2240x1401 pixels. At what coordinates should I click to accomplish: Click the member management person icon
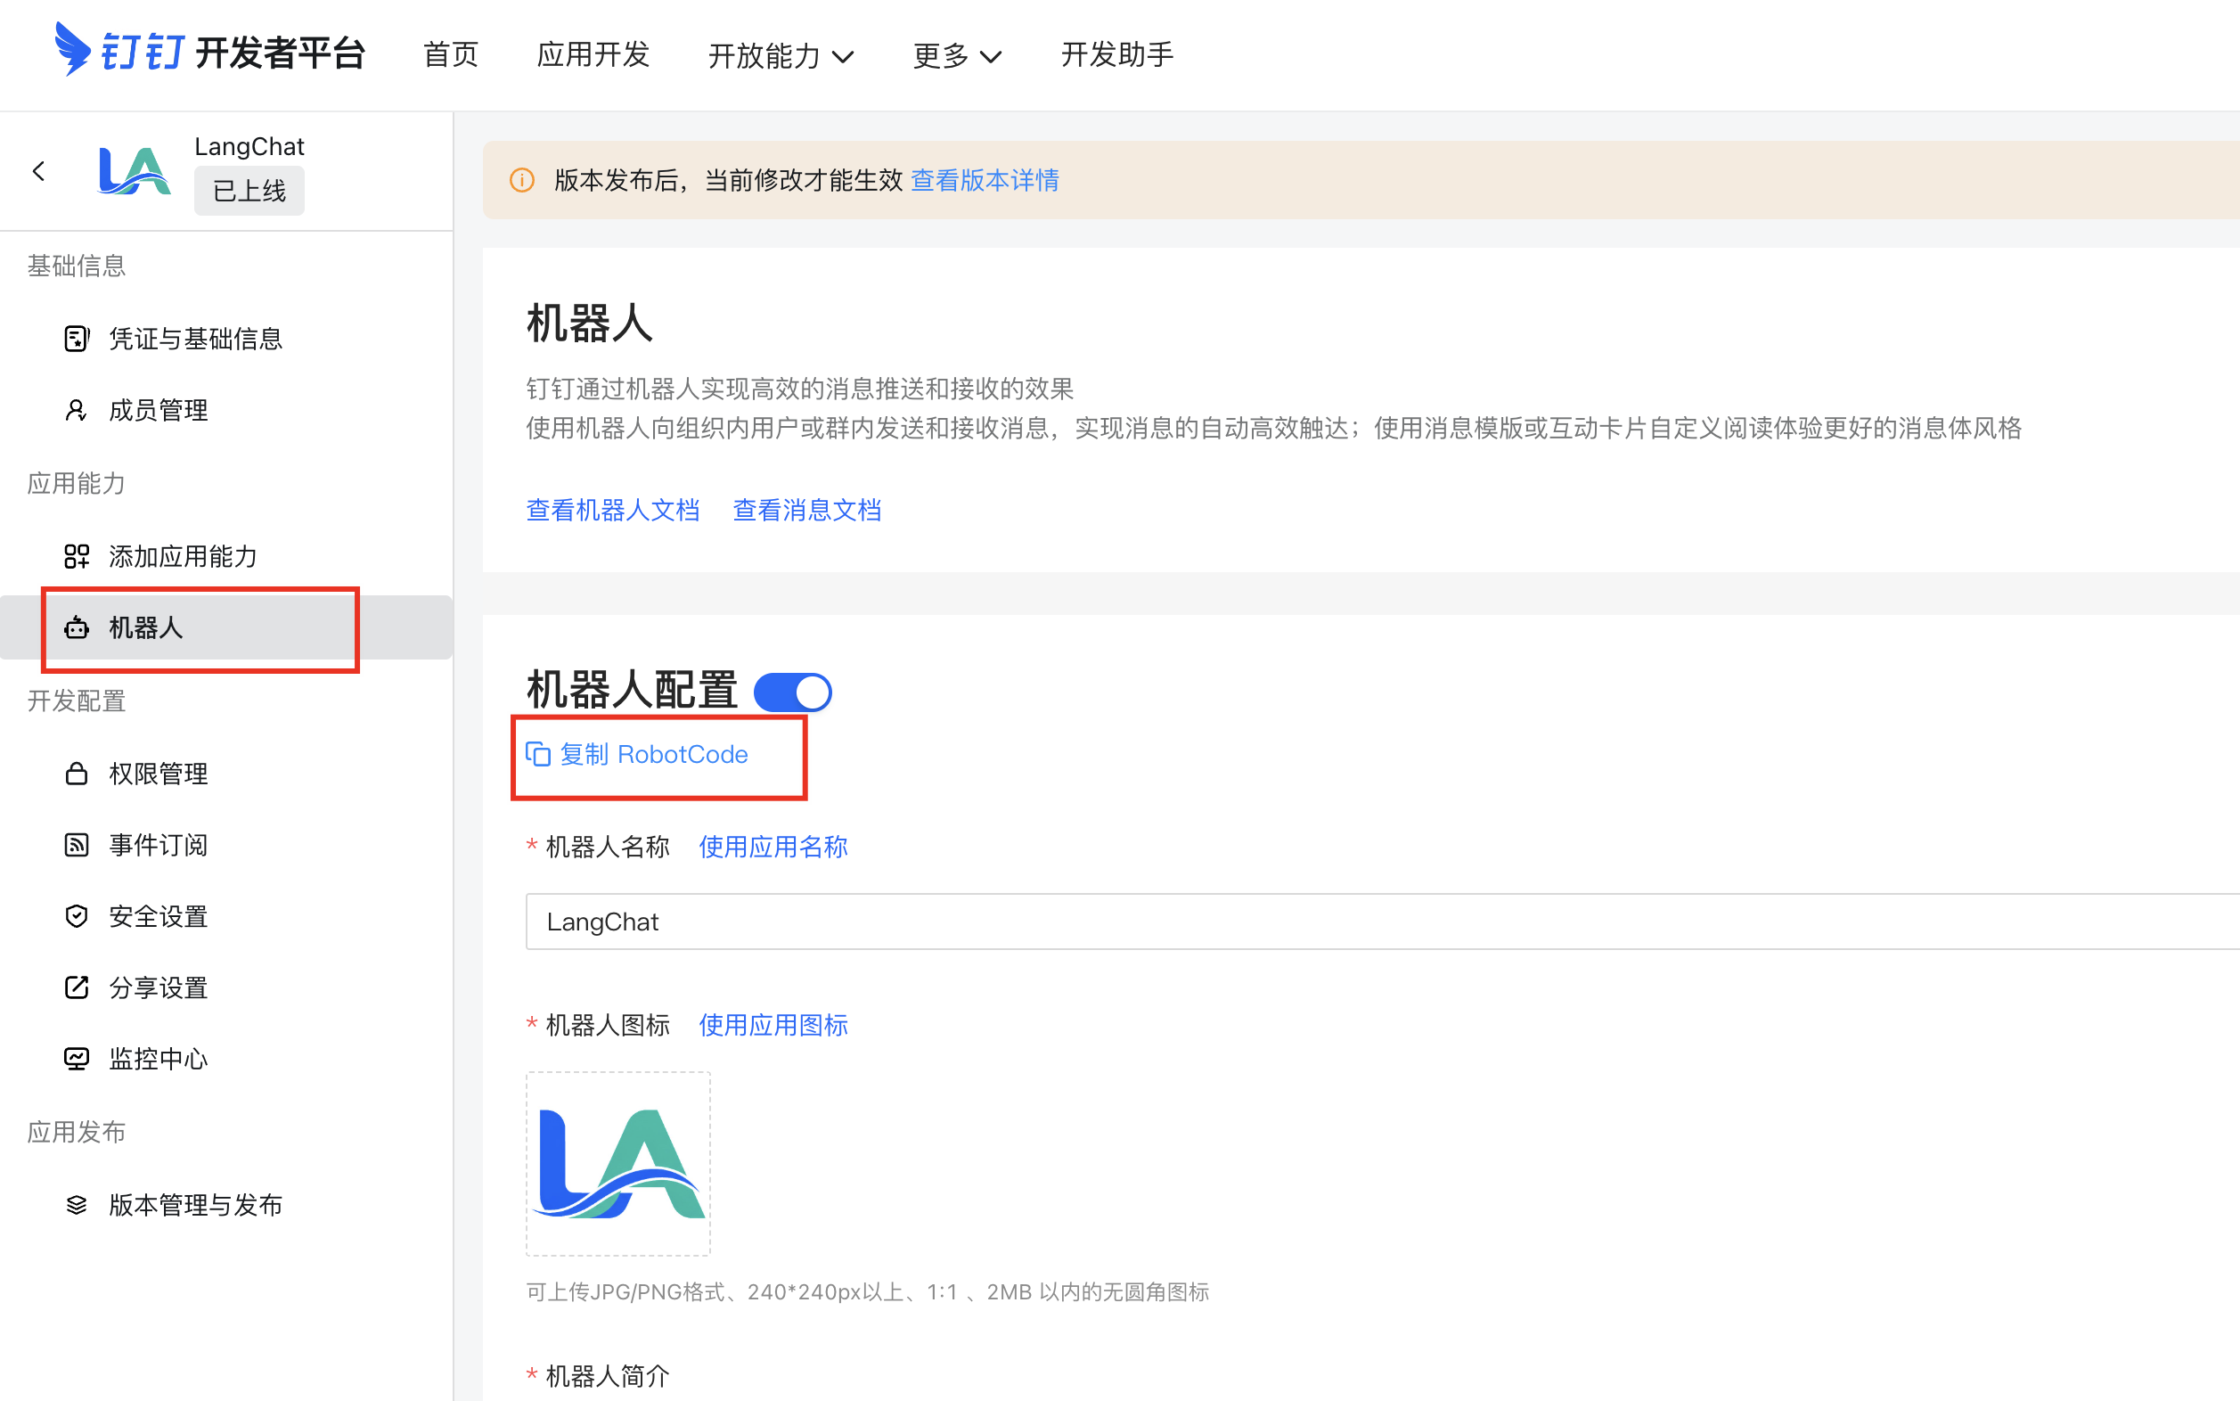point(76,411)
